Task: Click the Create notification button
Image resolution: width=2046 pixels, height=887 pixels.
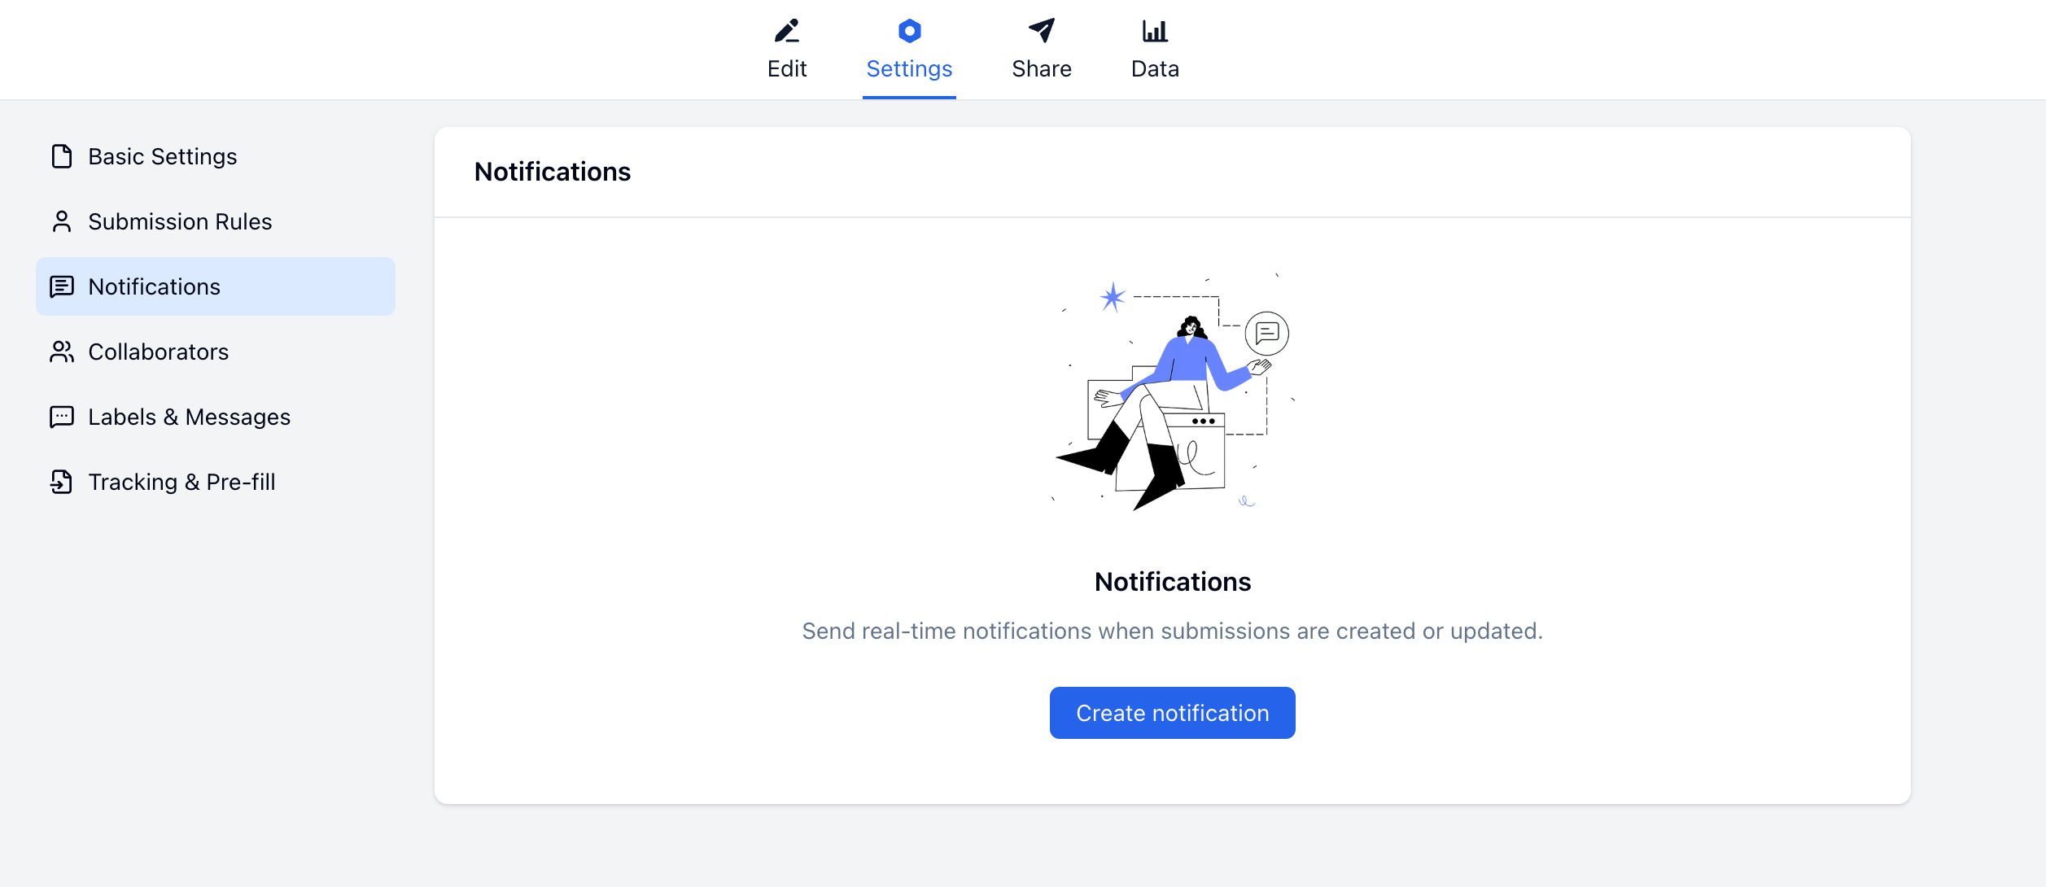Action: [x=1172, y=712]
